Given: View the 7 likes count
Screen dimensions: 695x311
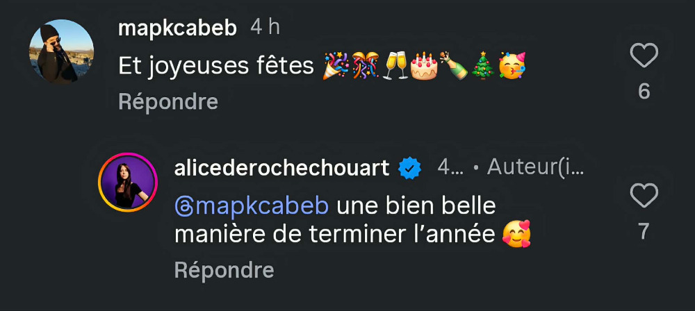Looking at the screenshot, I should pos(644,231).
